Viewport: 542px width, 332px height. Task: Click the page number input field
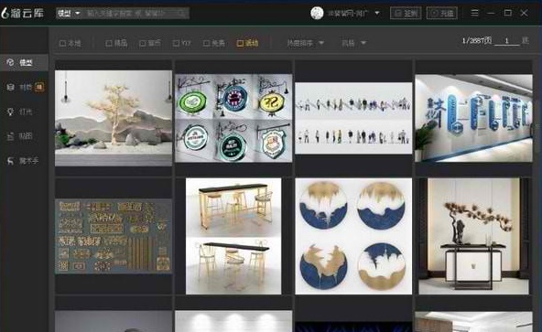pos(506,41)
